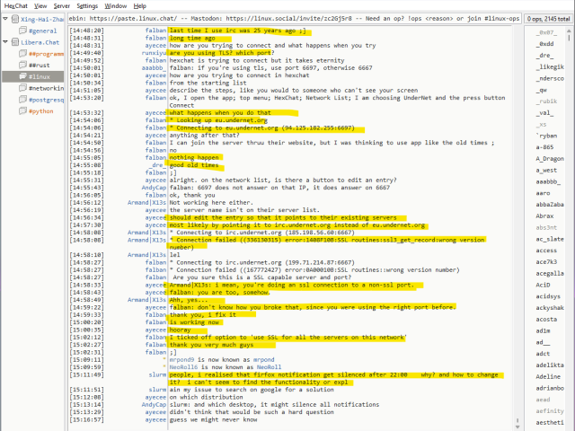Click the #postgresql channel icon
This screenshot has width=575, height=431.
22,100
